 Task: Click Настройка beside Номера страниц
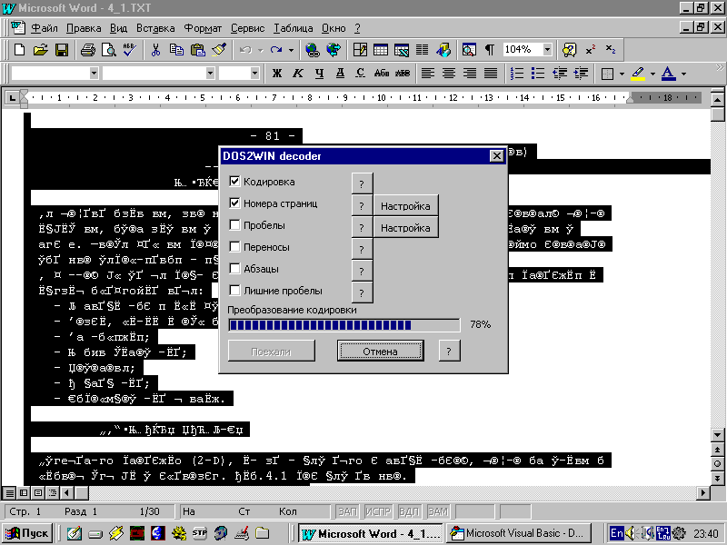point(405,206)
